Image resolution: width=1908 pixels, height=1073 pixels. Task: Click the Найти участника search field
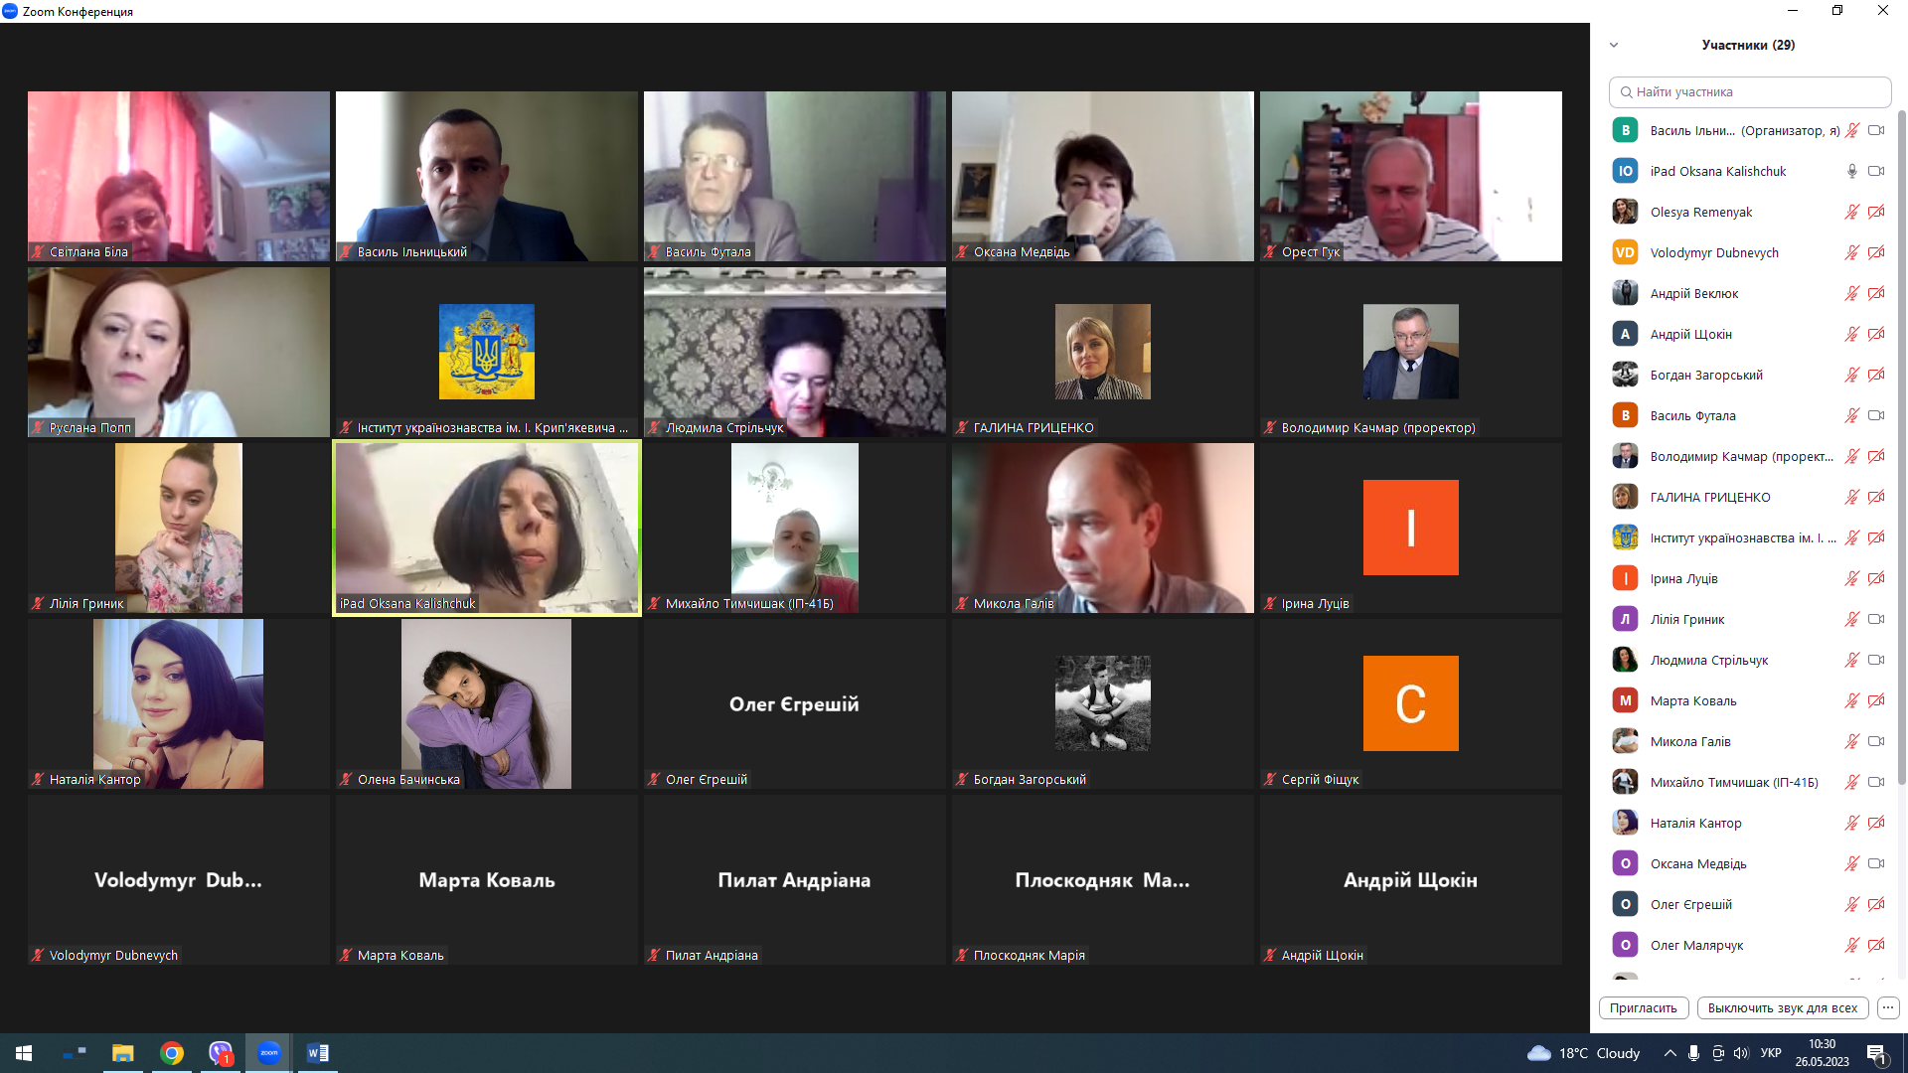pos(1750,91)
